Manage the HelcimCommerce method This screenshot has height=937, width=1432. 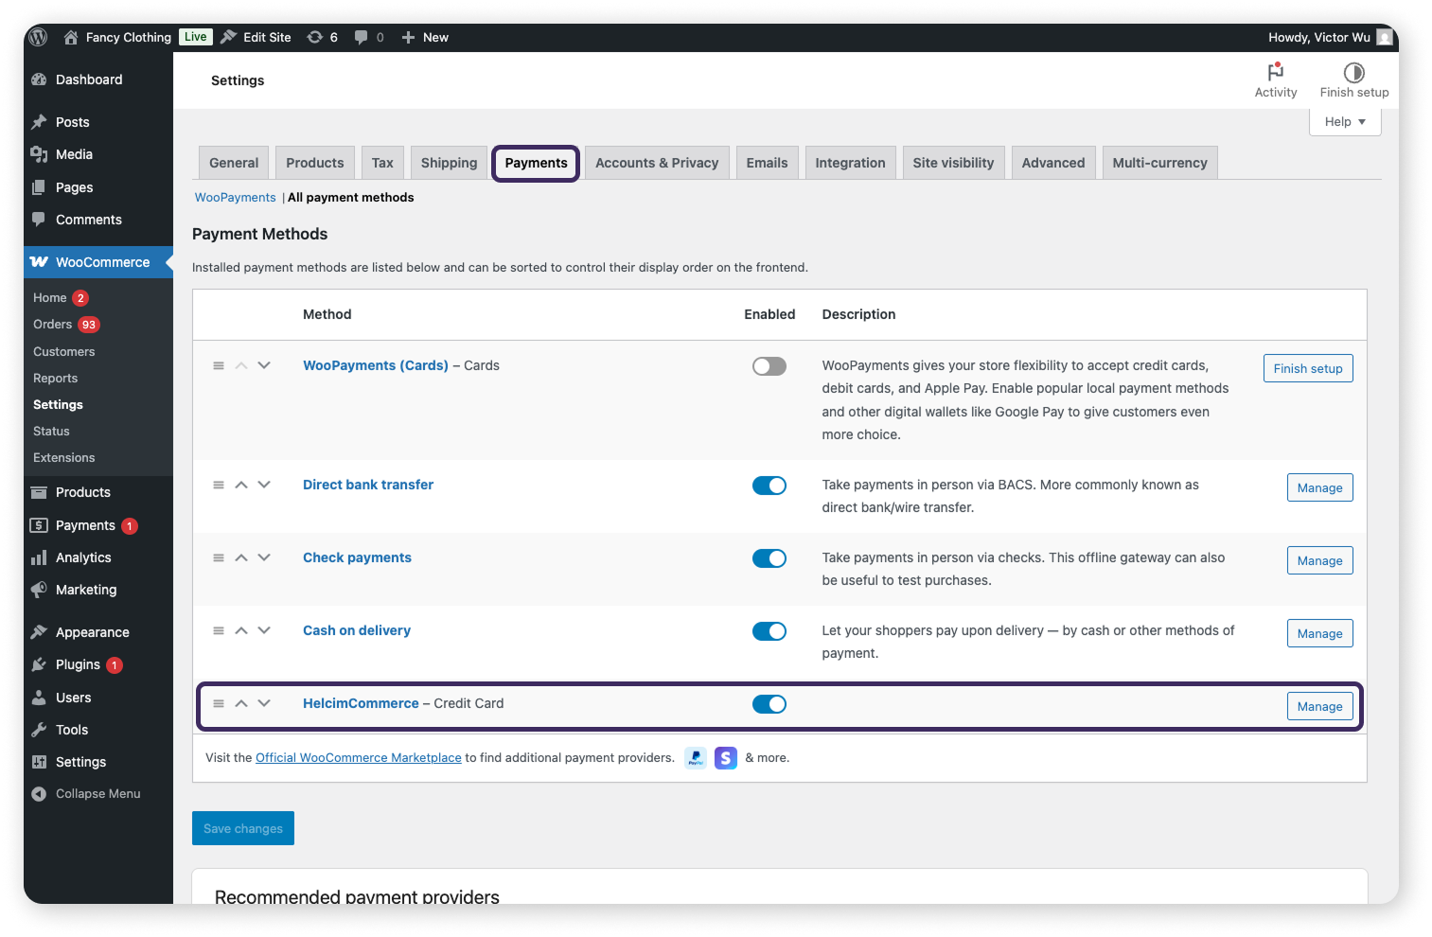1319,706
